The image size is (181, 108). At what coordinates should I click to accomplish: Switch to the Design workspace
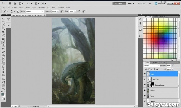coord(131,4)
